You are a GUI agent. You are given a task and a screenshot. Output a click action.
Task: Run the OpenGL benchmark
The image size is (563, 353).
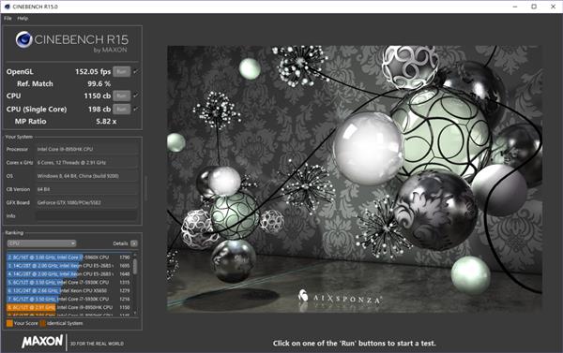tap(121, 72)
